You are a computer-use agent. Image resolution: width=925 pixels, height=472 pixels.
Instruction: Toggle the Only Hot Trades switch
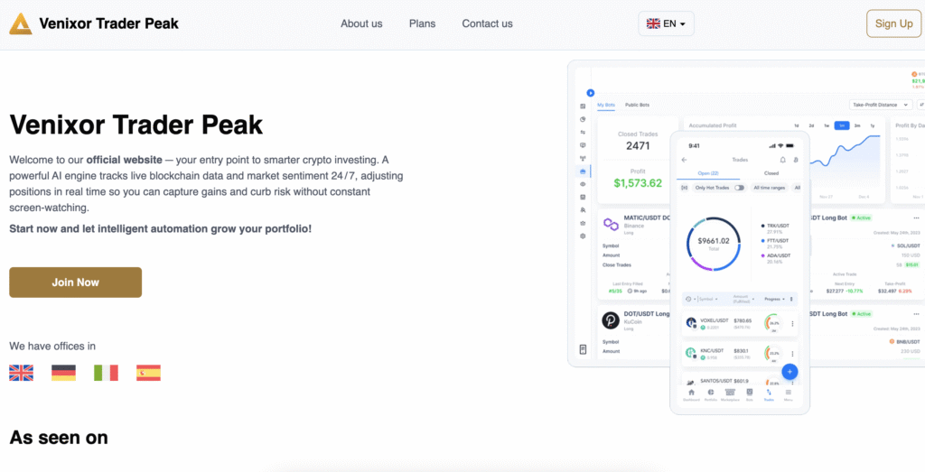739,188
